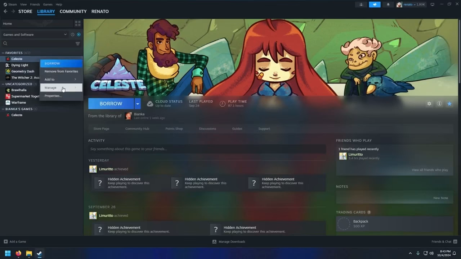The width and height of the screenshot is (461, 259).
Task: Switch to the COMMUNITY tab
Action: coord(73,12)
